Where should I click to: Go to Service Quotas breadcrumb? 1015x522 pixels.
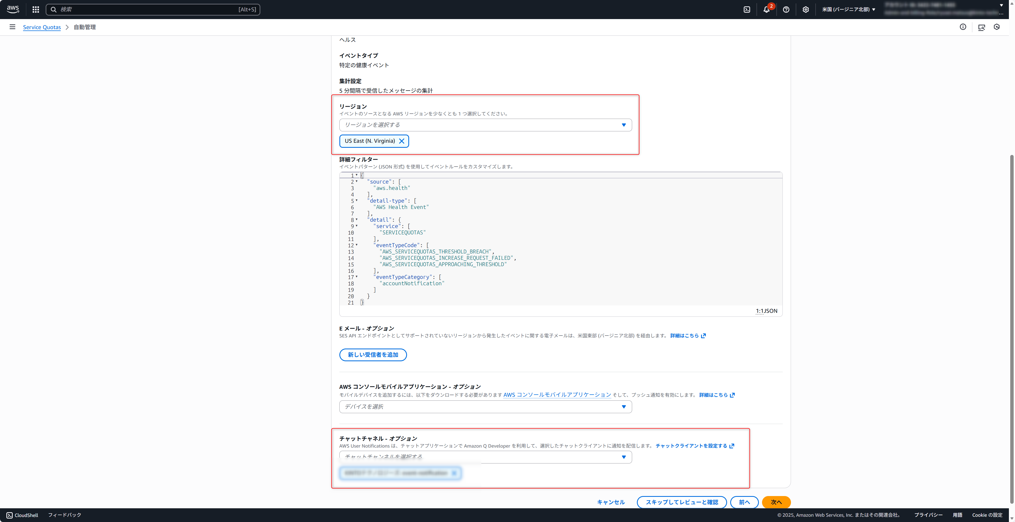click(x=42, y=27)
